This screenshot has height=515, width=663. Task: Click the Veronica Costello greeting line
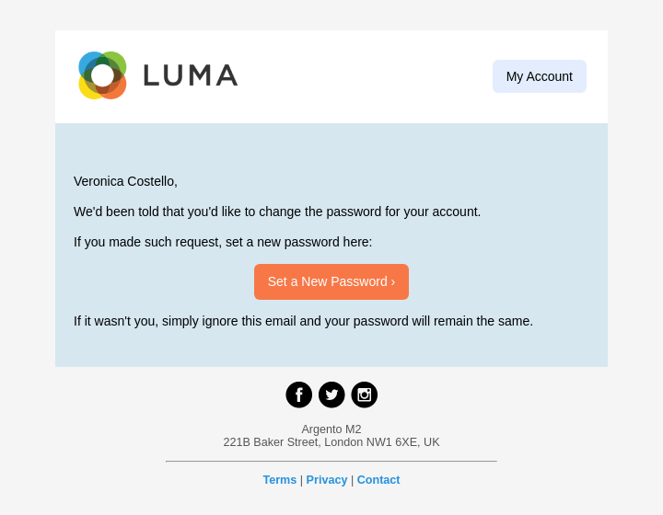125,181
